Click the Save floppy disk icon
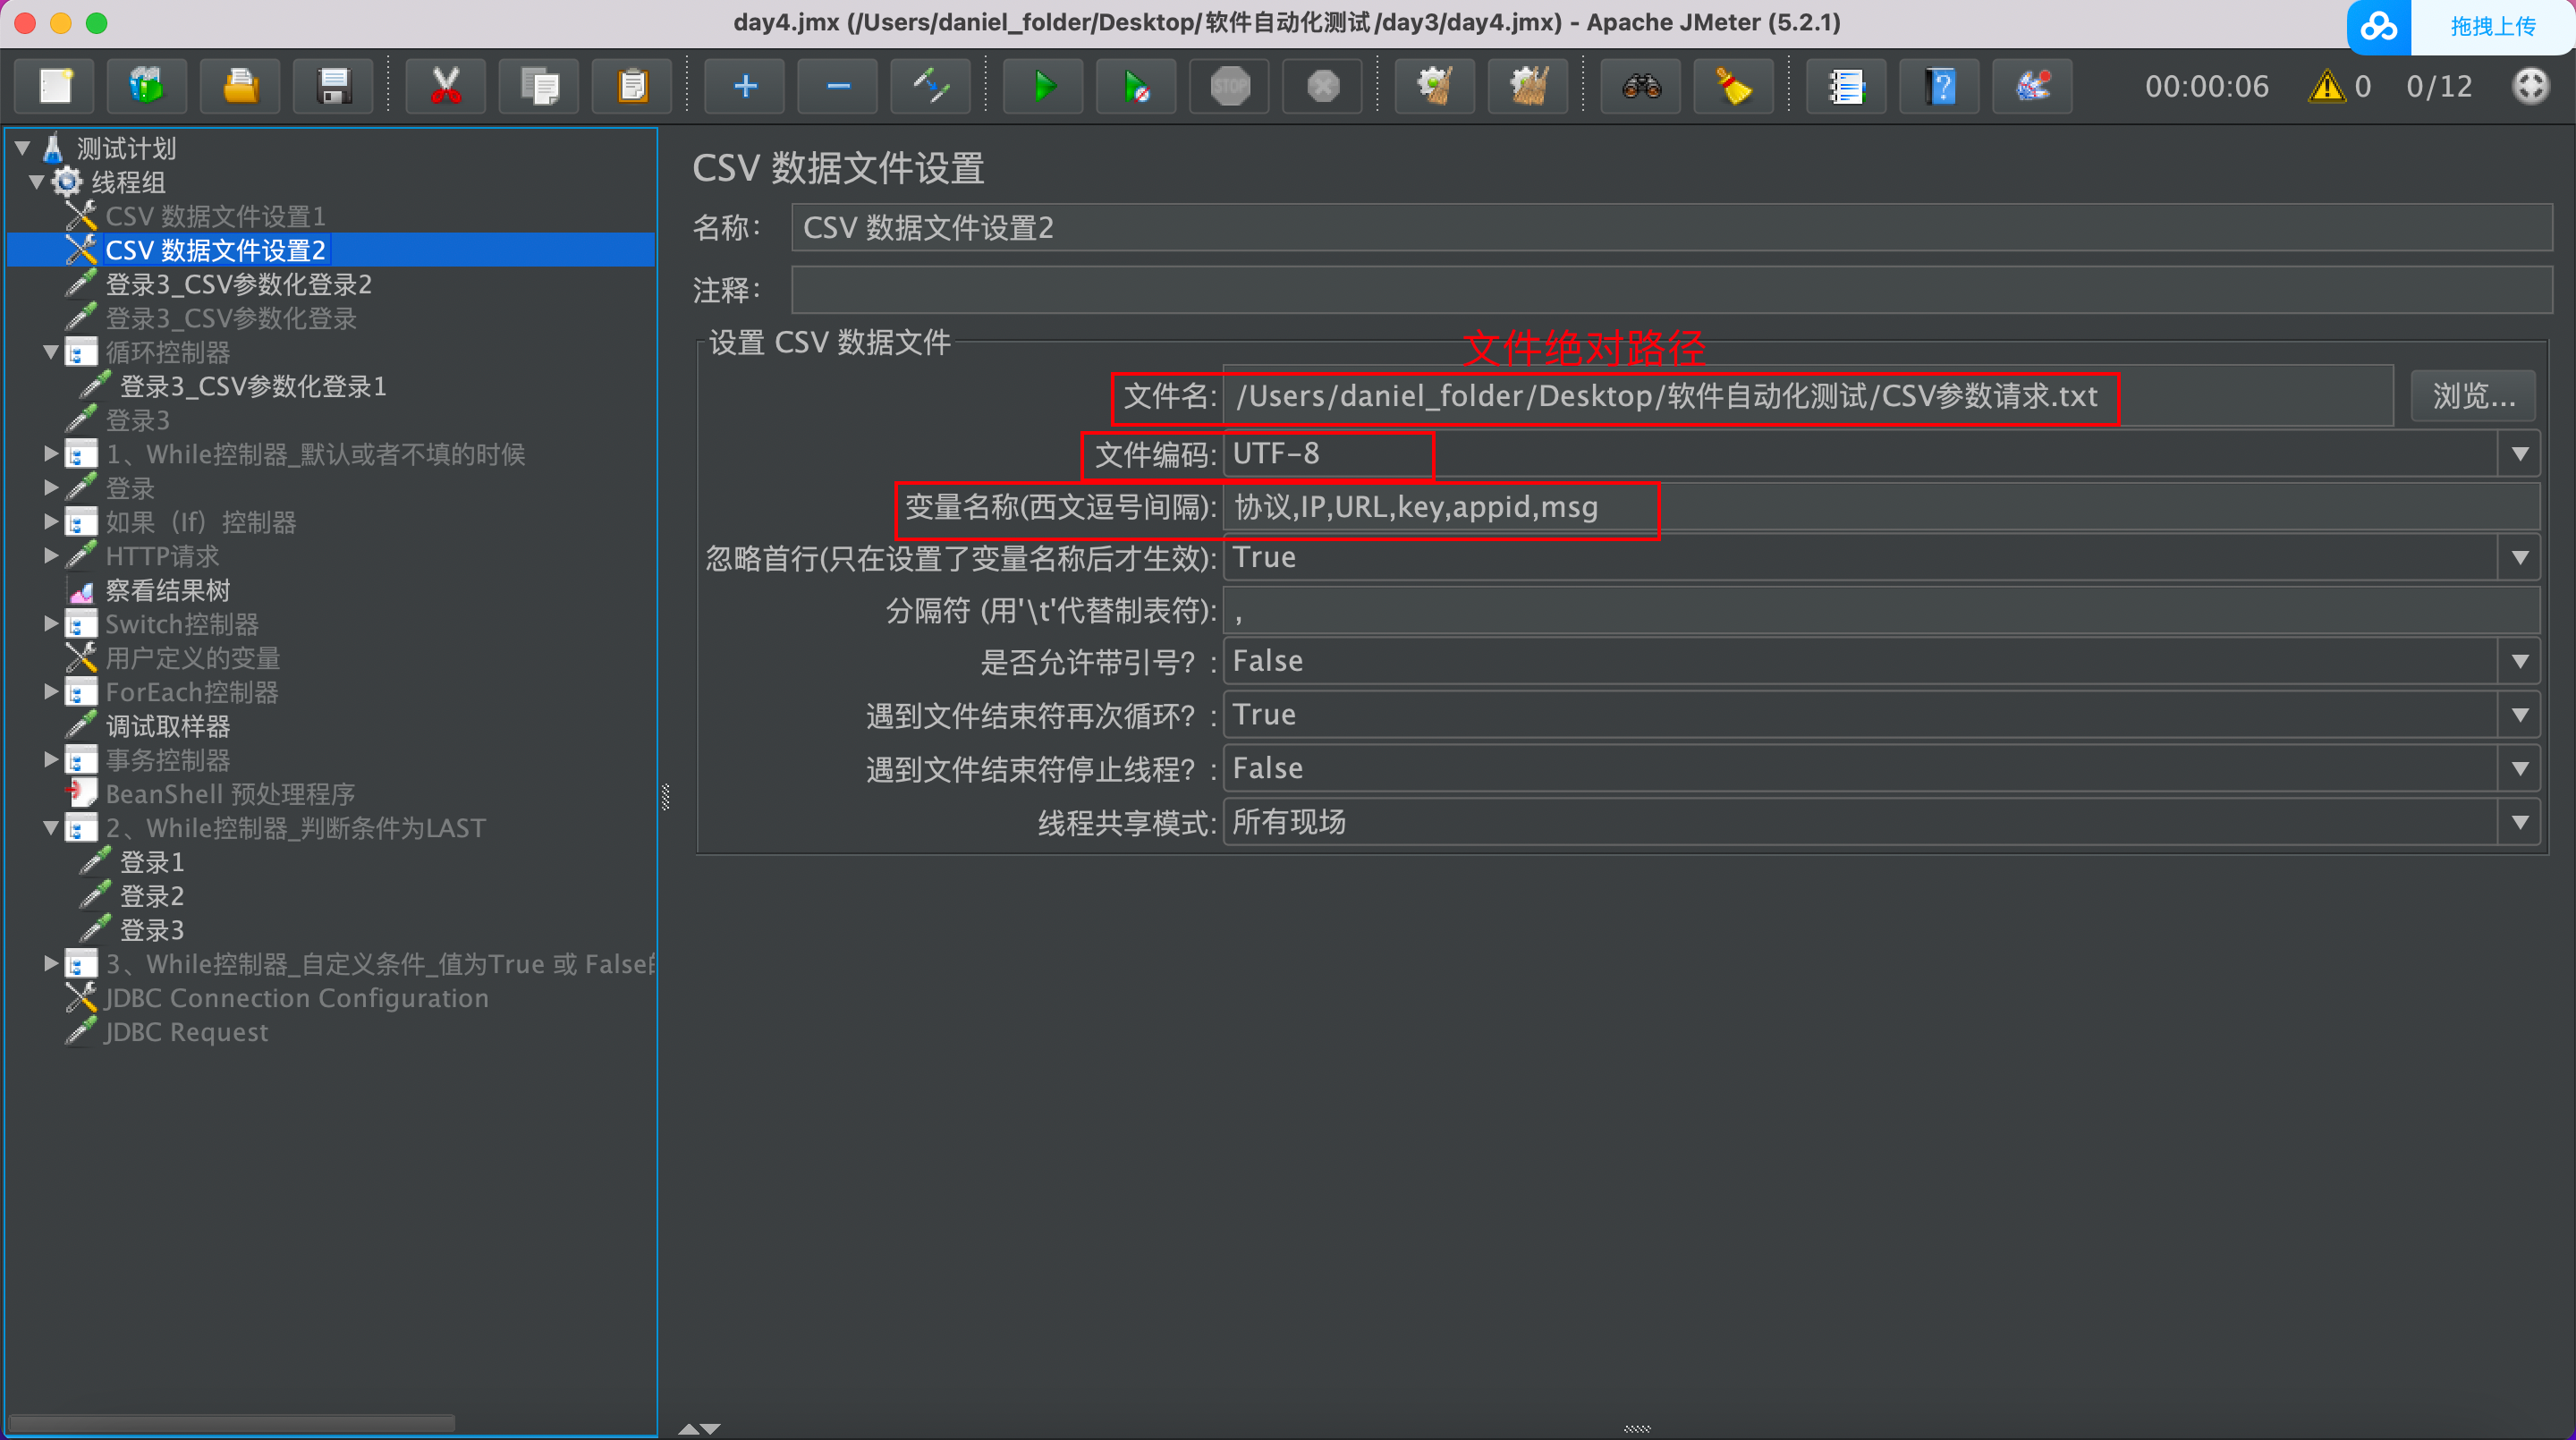This screenshot has height=1440, width=2576. click(x=333, y=87)
